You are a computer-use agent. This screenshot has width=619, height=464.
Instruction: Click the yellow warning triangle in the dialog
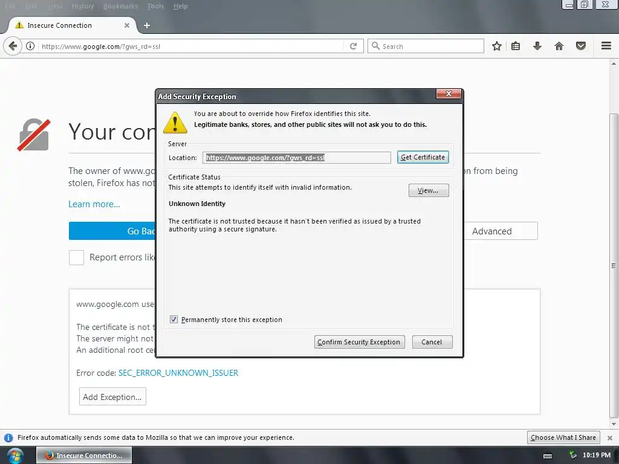(175, 122)
